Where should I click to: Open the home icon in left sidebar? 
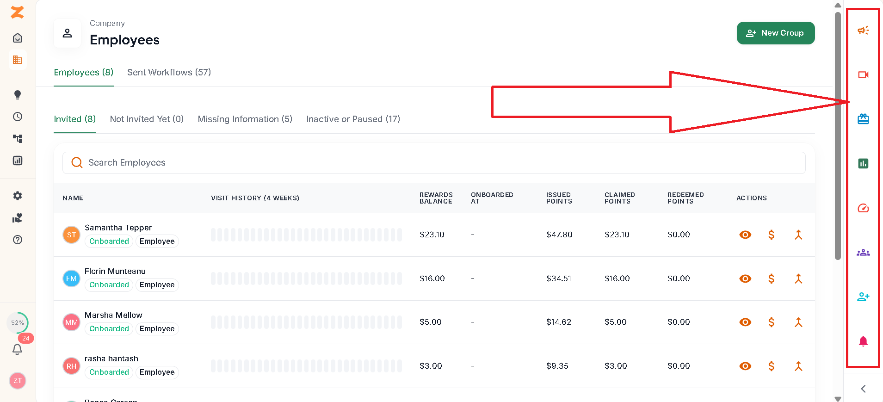coord(18,38)
